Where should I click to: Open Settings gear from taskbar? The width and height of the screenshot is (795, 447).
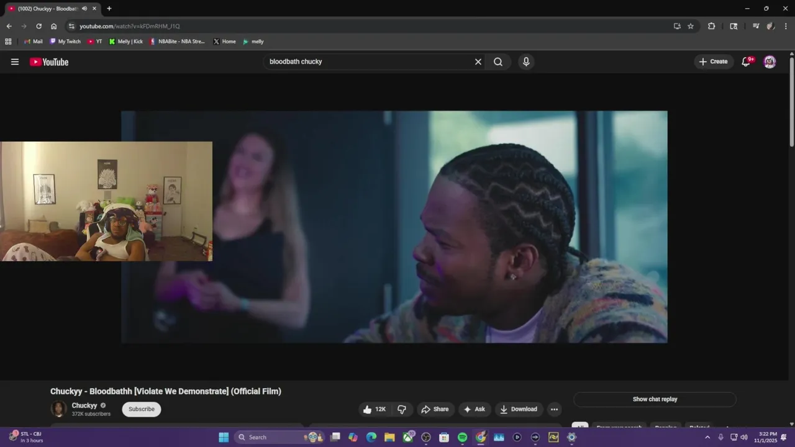572,437
